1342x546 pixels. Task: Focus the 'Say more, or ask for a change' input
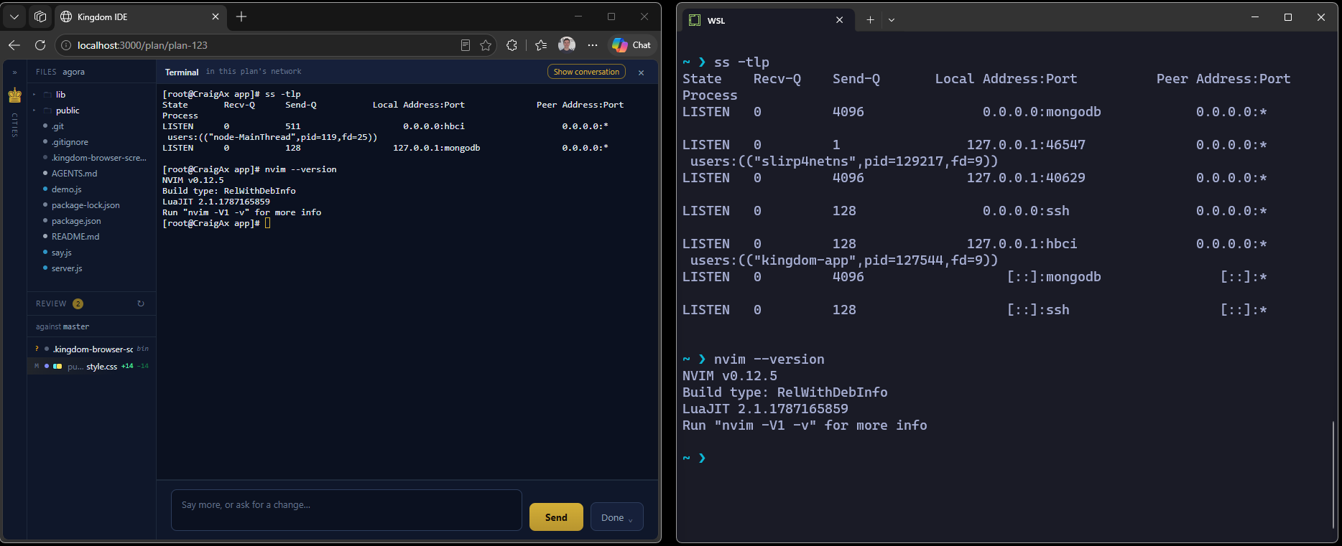(346, 510)
